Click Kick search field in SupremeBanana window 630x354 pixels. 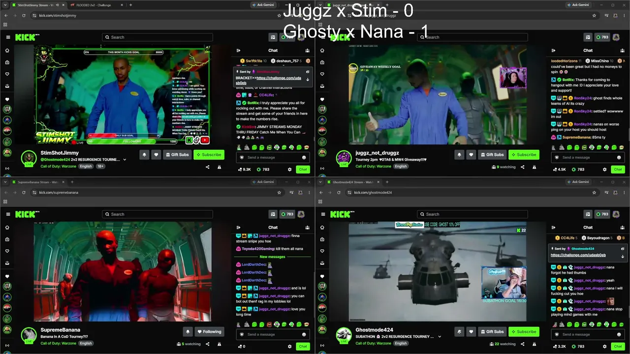click(x=157, y=214)
